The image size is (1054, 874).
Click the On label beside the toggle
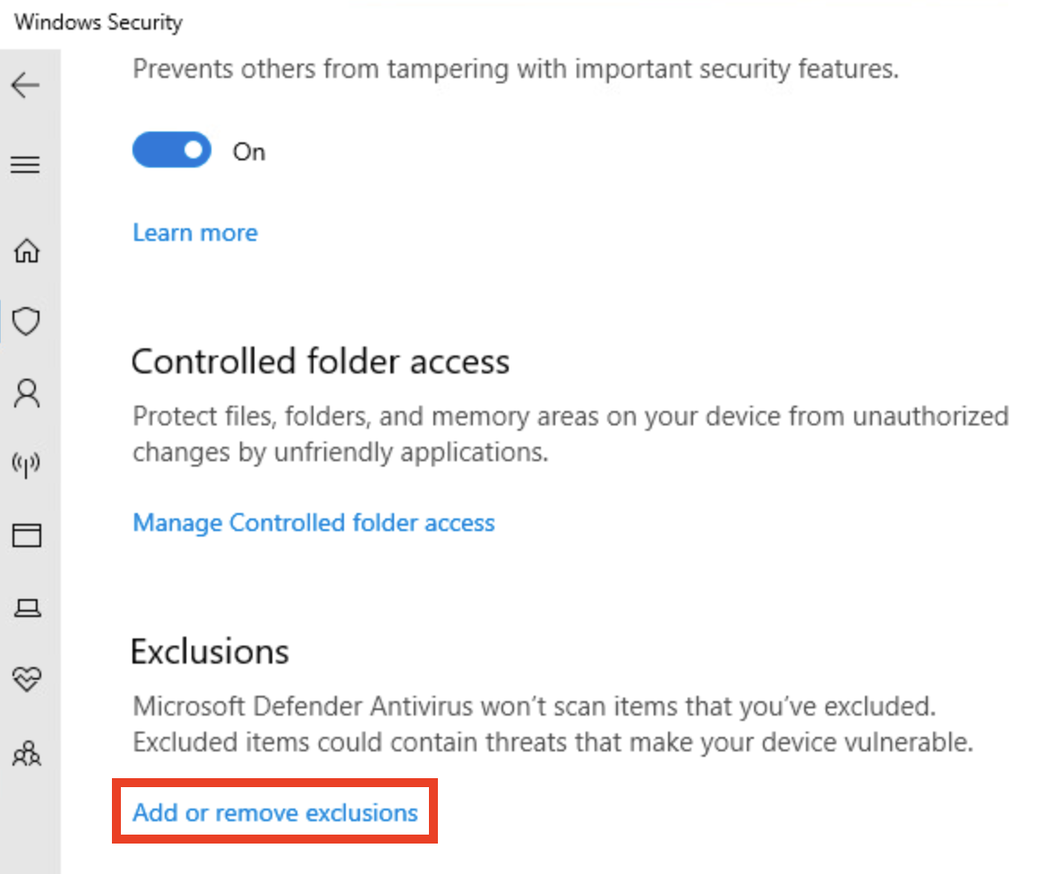coord(248,151)
